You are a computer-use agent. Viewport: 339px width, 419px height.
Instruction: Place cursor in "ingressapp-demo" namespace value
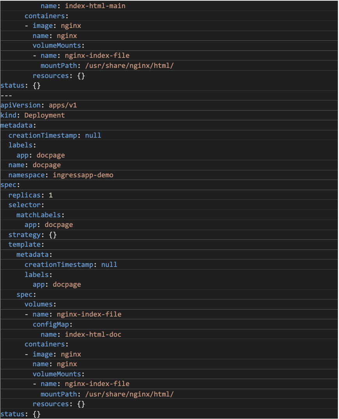point(83,175)
